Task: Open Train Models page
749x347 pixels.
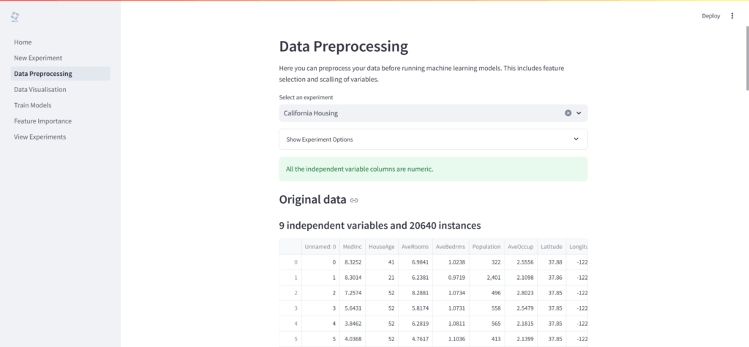Action: click(x=33, y=105)
